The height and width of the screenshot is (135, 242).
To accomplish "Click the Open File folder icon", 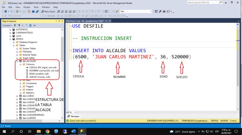I will tap(29, 11).
